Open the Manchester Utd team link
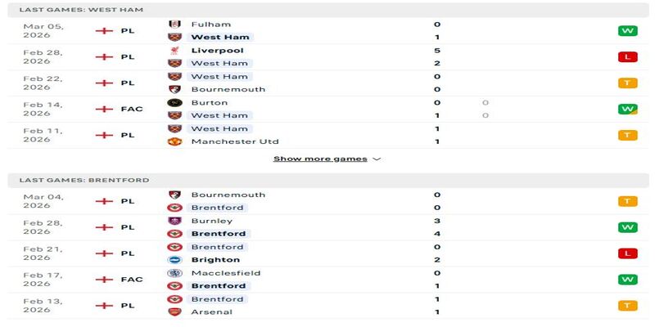The image size is (655, 327). click(234, 141)
